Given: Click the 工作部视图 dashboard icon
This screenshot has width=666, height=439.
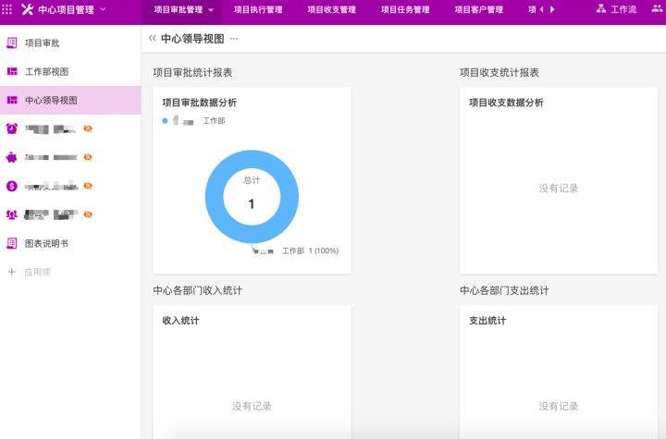Looking at the screenshot, I should click(x=12, y=72).
